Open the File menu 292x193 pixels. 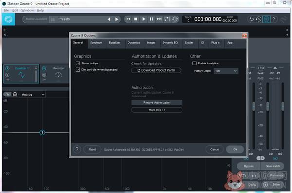tap(6, 10)
